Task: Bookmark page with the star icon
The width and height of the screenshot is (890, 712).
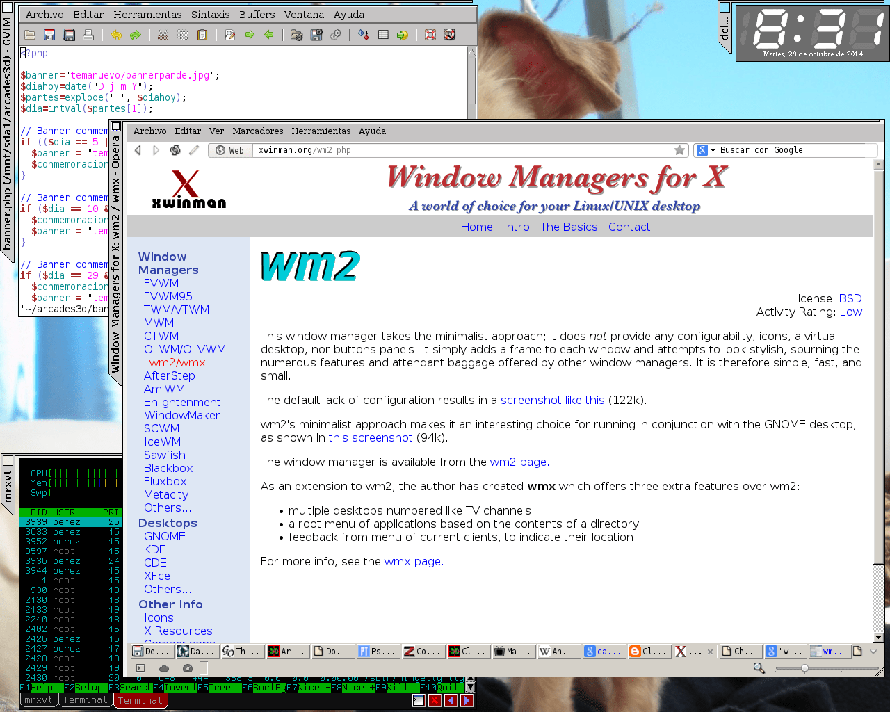Action: [679, 150]
